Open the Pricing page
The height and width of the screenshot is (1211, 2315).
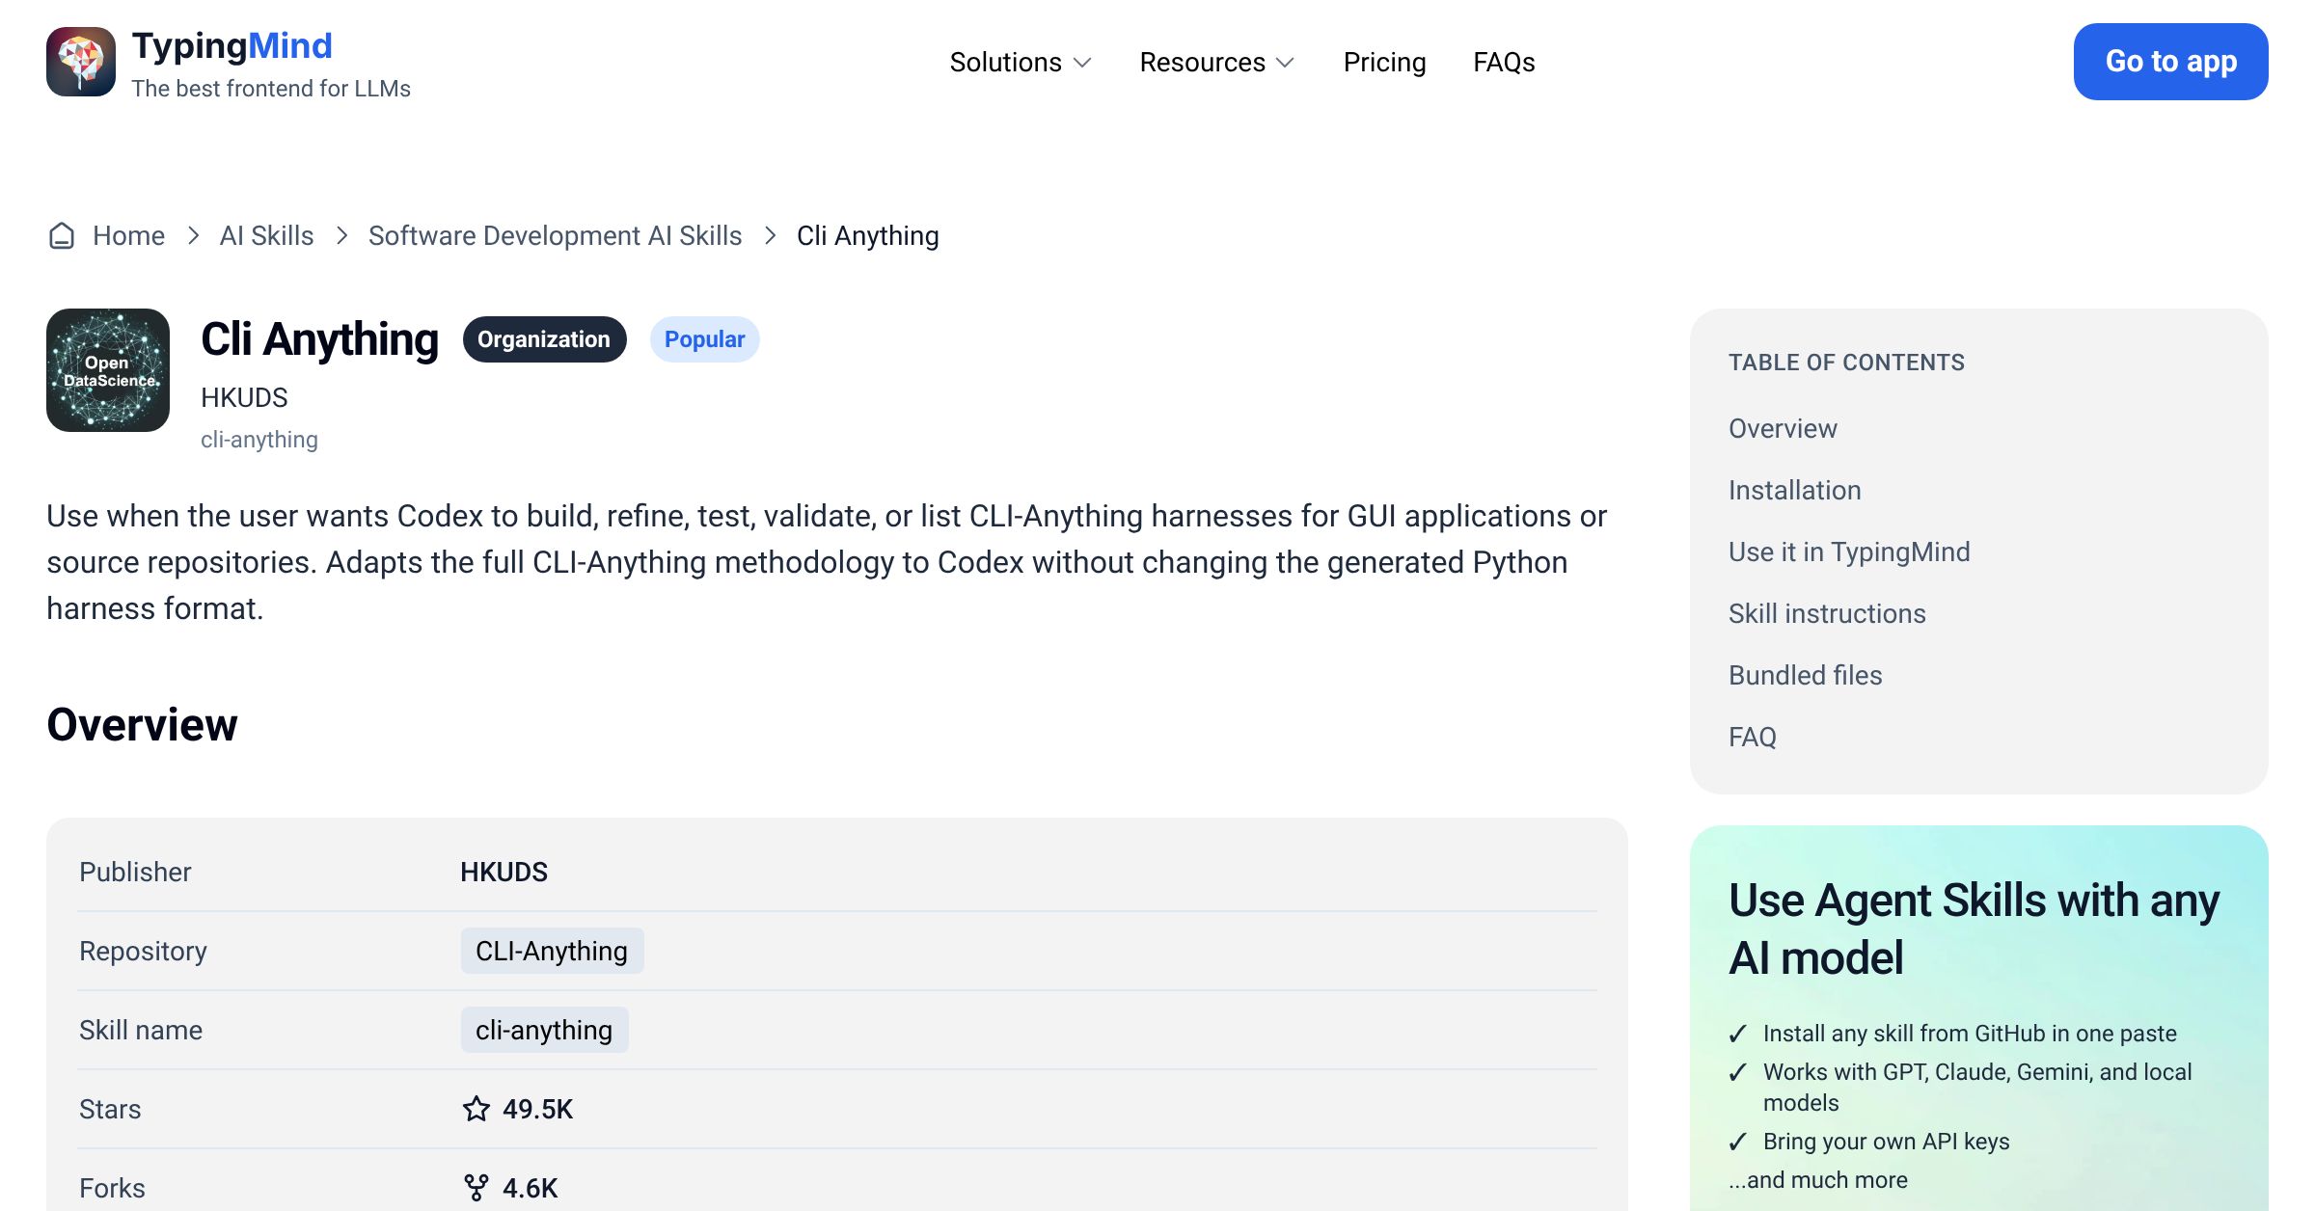1384,62
